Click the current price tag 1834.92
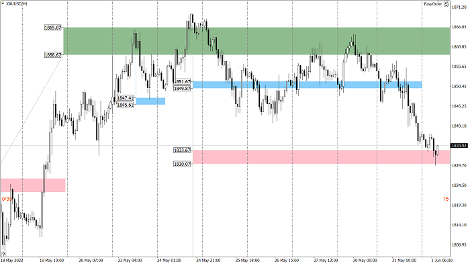 [x=459, y=146]
